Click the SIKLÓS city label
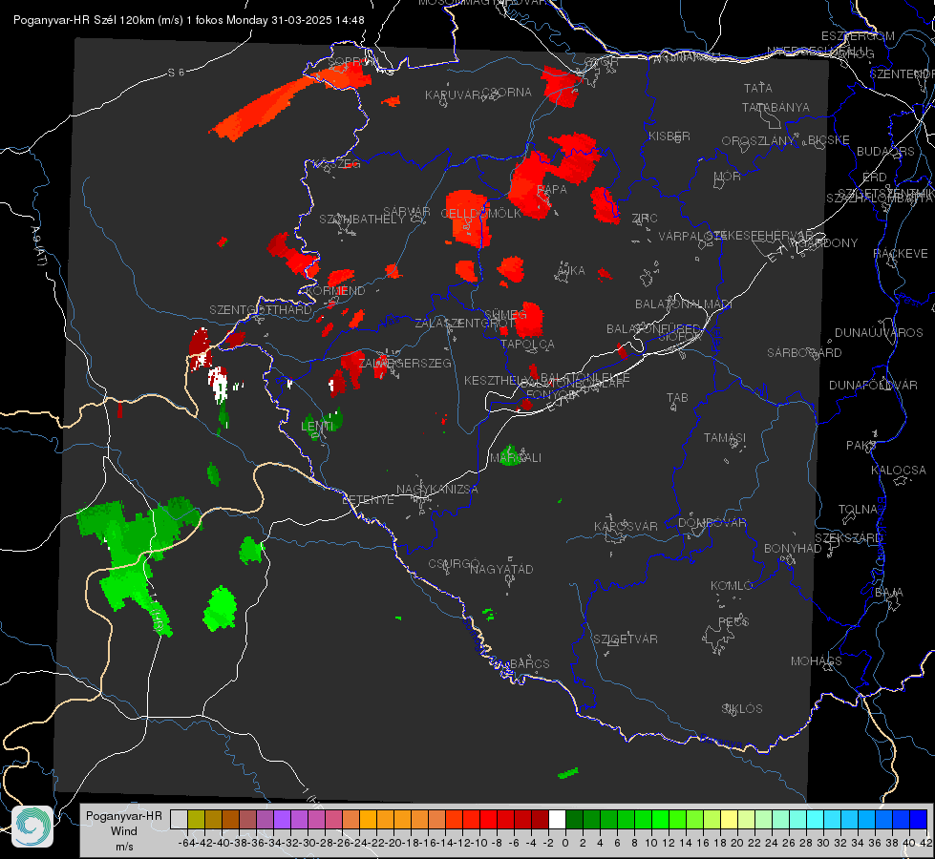 pyautogui.click(x=742, y=709)
